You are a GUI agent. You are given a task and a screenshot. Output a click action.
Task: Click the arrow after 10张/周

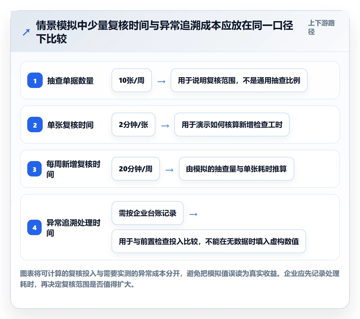[161, 82]
